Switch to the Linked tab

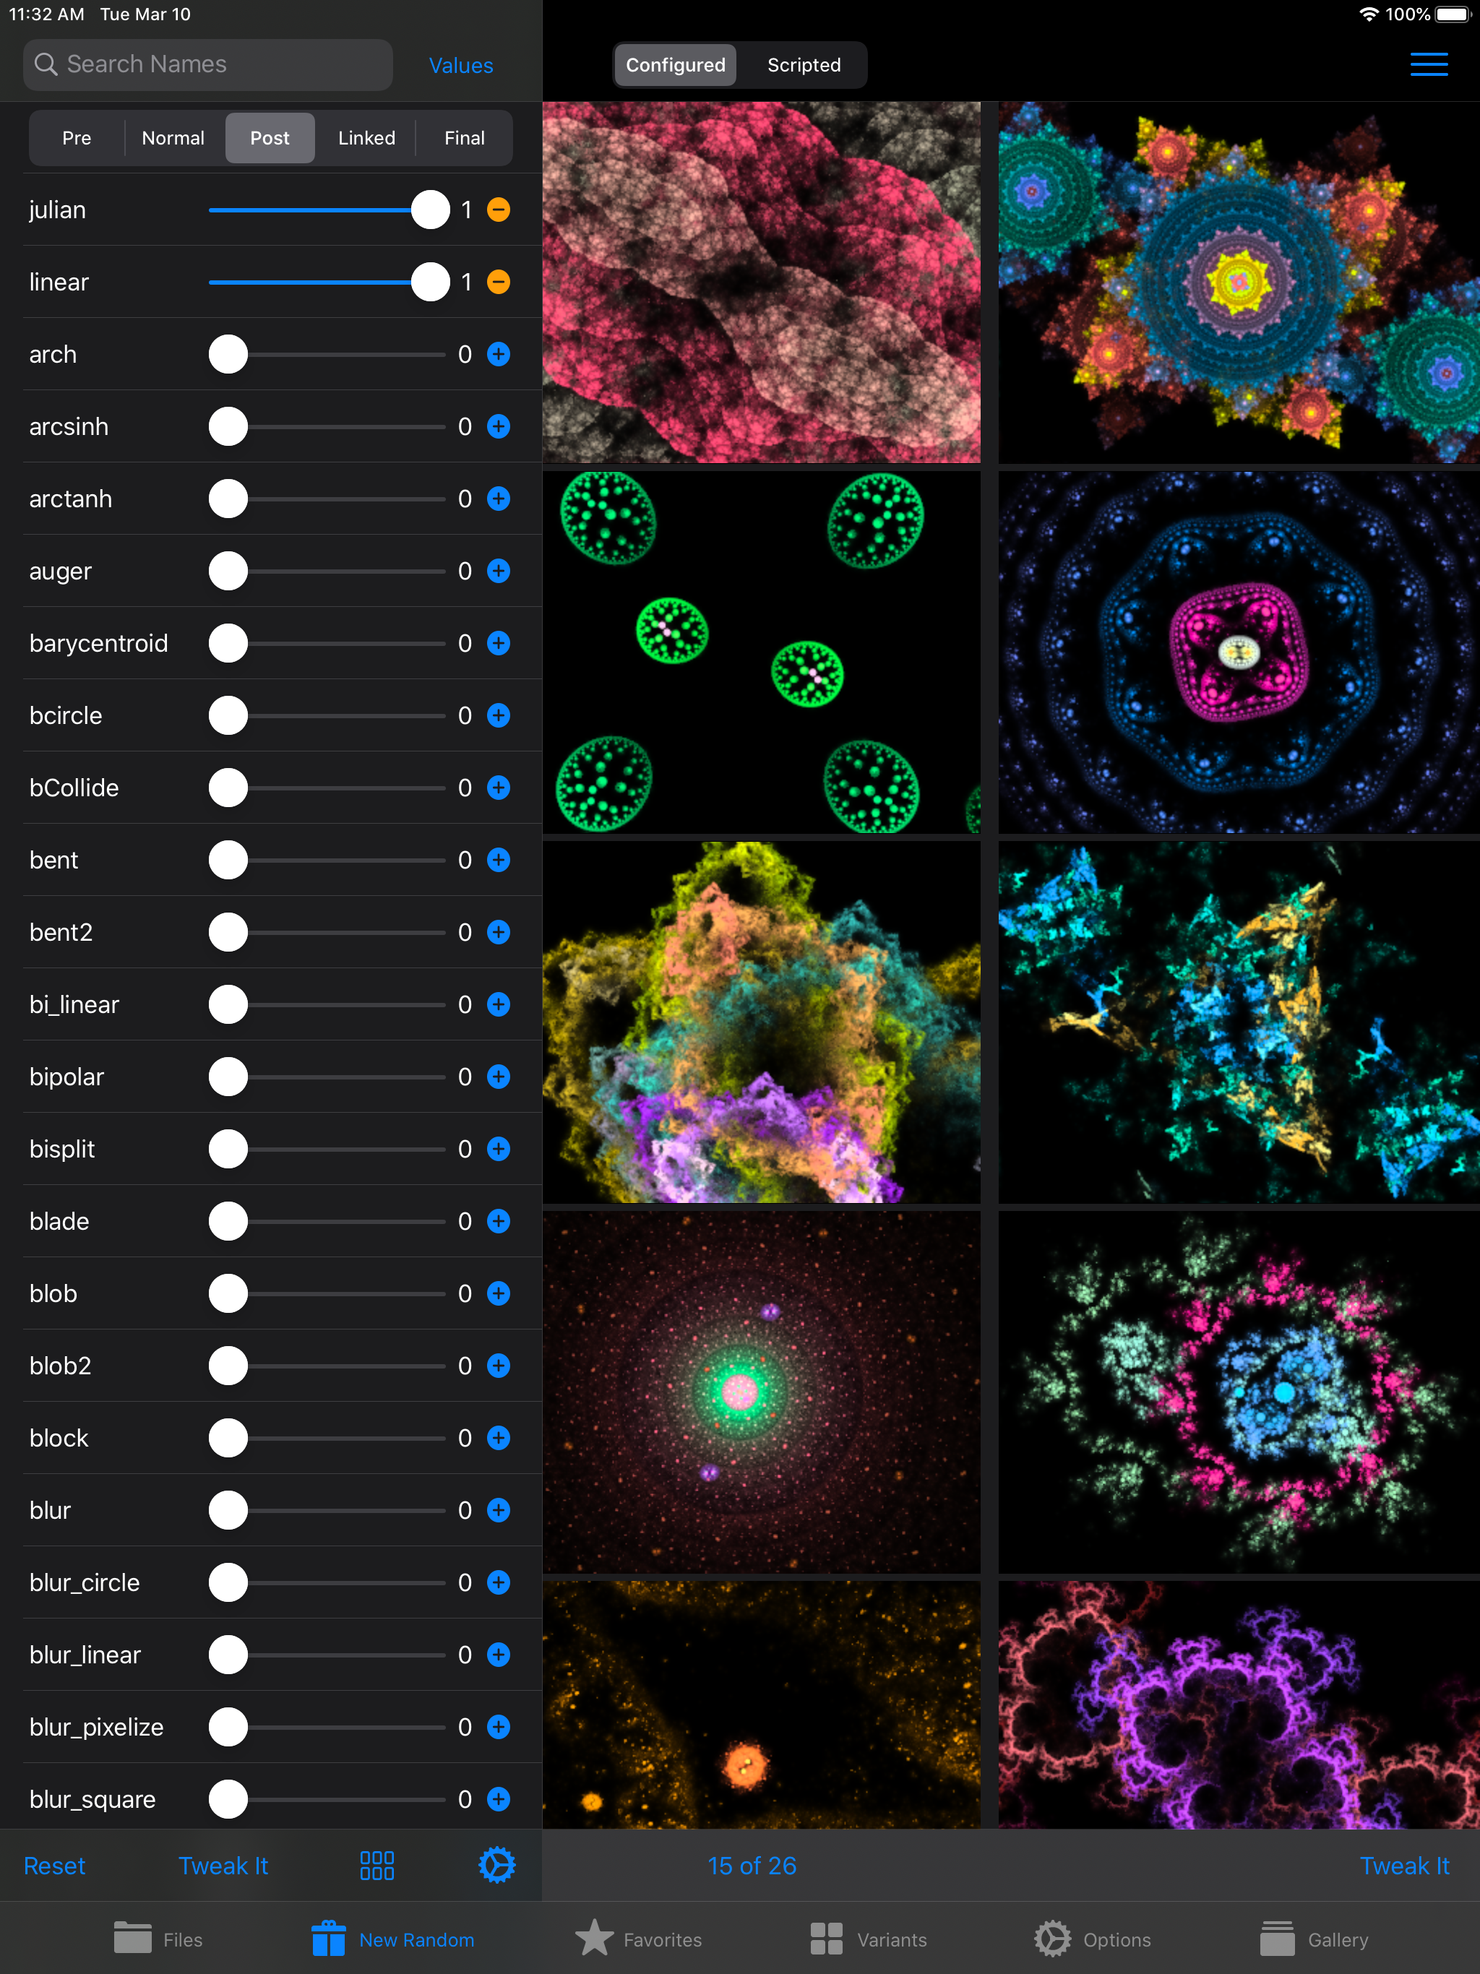[366, 138]
